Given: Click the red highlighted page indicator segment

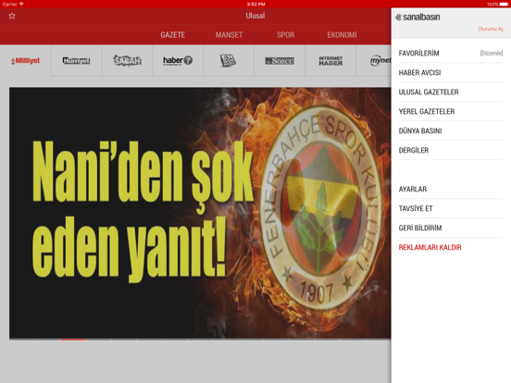Looking at the screenshot, I should (x=73, y=340).
